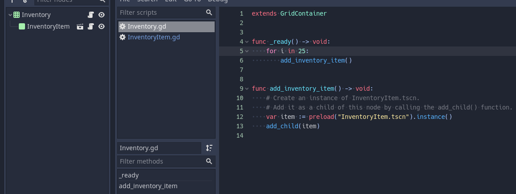Click the GridContainer icon beside Inventory node
Viewport: 516px width, 194px height.
pos(17,15)
